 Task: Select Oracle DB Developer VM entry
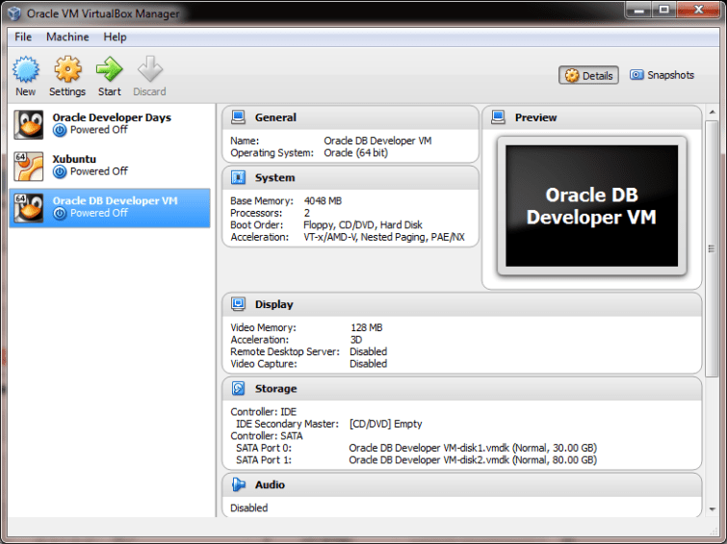(x=111, y=207)
